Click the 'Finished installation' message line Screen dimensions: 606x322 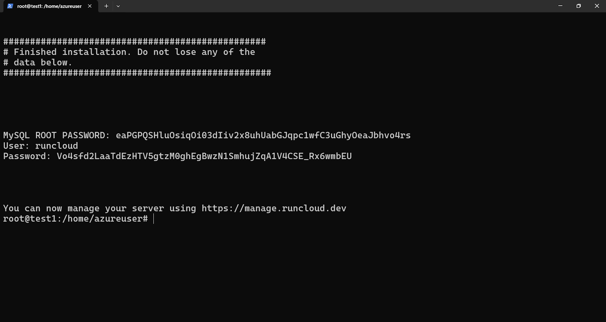point(129,52)
